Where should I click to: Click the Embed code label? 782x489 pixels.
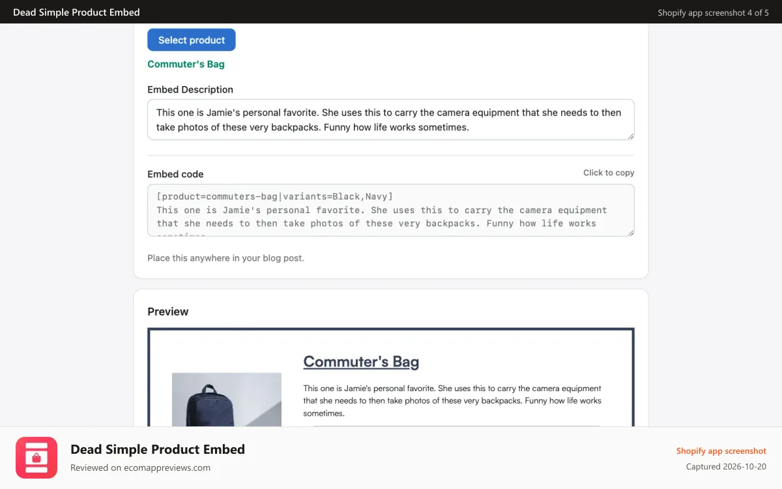click(175, 174)
